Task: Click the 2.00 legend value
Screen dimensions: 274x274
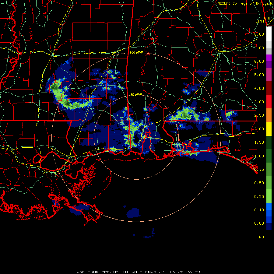Action: pos(259,129)
